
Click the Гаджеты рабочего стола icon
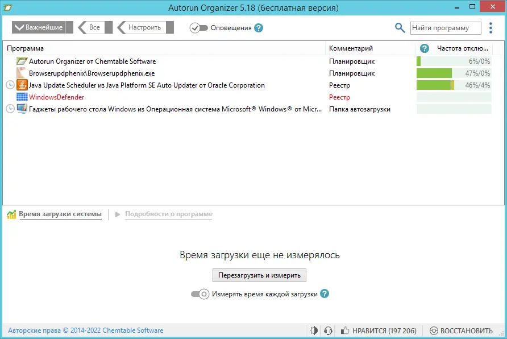22,109
